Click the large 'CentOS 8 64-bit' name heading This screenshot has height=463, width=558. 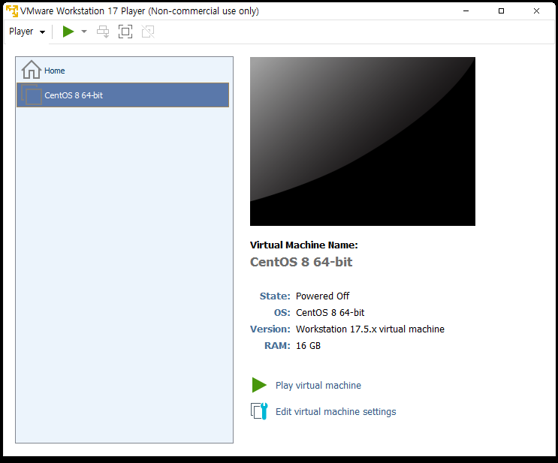click(301, 262)
